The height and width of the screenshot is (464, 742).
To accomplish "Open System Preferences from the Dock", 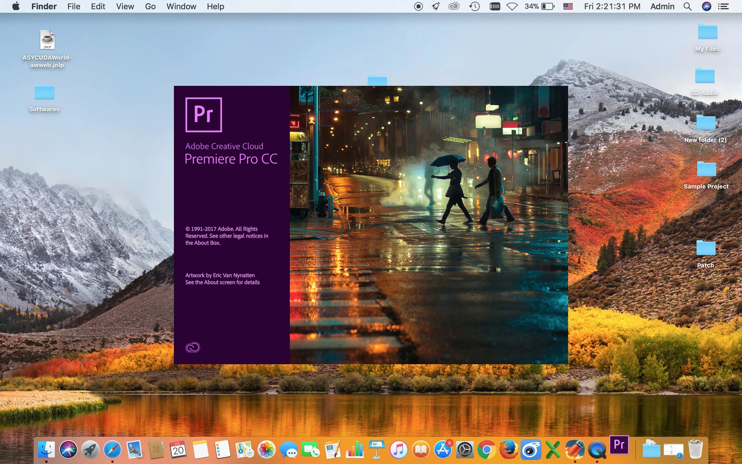I will pos(465,450).
